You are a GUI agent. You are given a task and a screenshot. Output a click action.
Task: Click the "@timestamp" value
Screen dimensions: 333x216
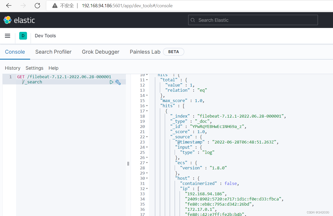coord(244,142)
